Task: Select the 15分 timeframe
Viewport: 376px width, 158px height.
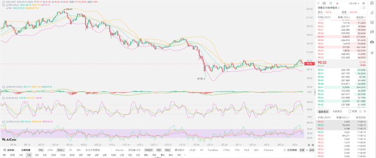Action: [x=63, y=155]
